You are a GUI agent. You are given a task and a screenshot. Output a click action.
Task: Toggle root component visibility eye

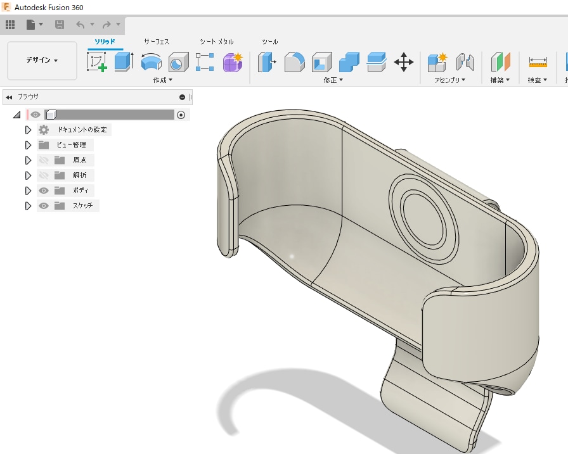35,115
